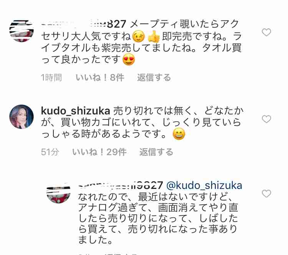Open the blurred username ending in 827
Screen dimensions: 288x255
pyautogui.click(x=84, y=24)
